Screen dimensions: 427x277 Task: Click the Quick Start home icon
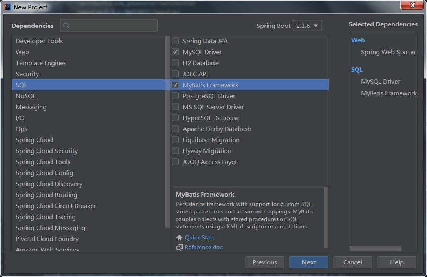(x=179, y=237)
